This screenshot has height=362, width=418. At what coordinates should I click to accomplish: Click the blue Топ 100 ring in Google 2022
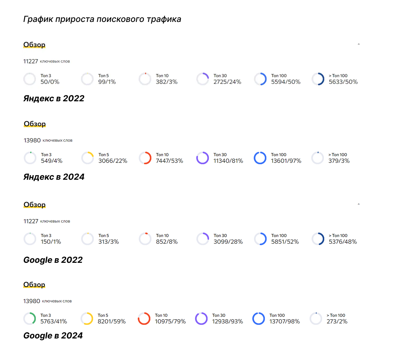pyautogui.click(x=260, y=239)
